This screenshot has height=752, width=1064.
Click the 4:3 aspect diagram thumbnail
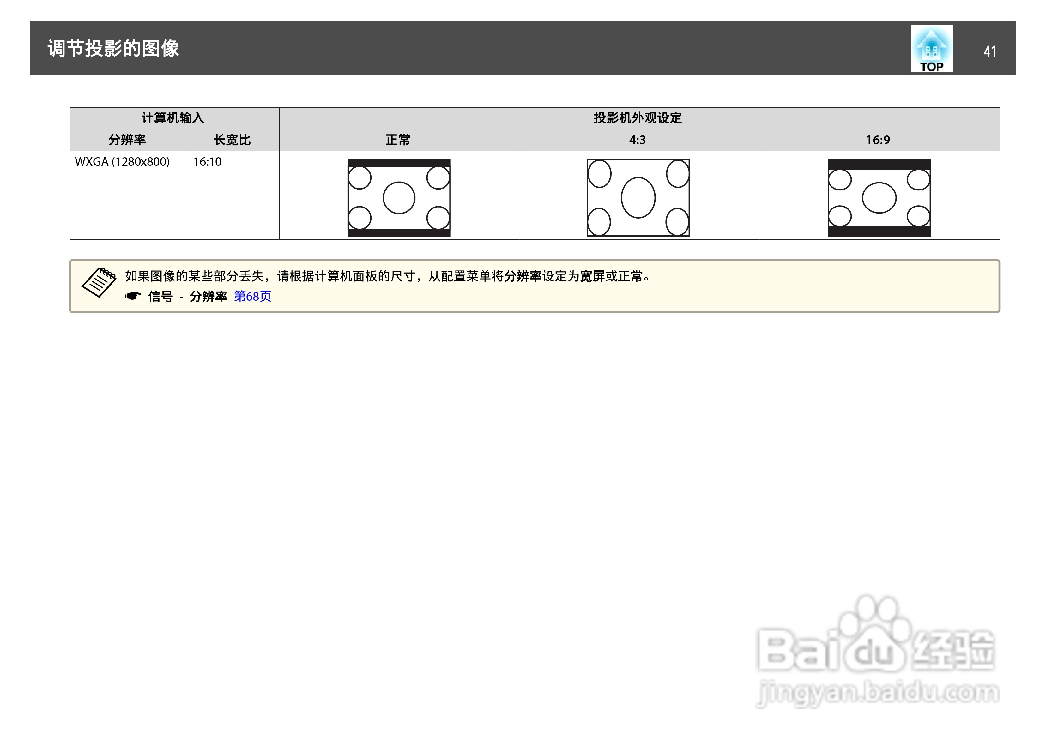tap(638, 198)
